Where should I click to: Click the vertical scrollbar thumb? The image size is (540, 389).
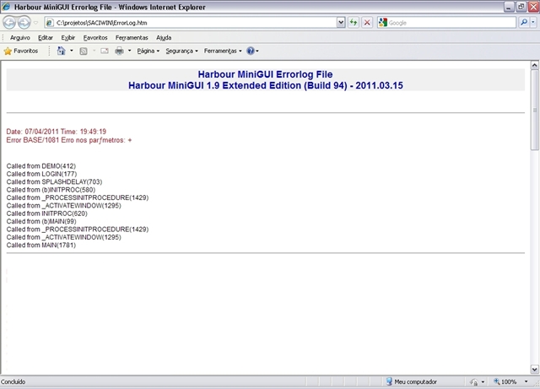(x=534, y=110)
